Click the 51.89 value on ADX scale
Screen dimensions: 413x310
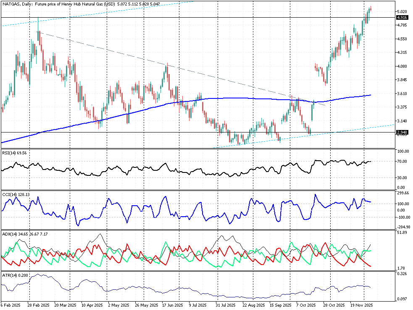[x=402, y=233]
